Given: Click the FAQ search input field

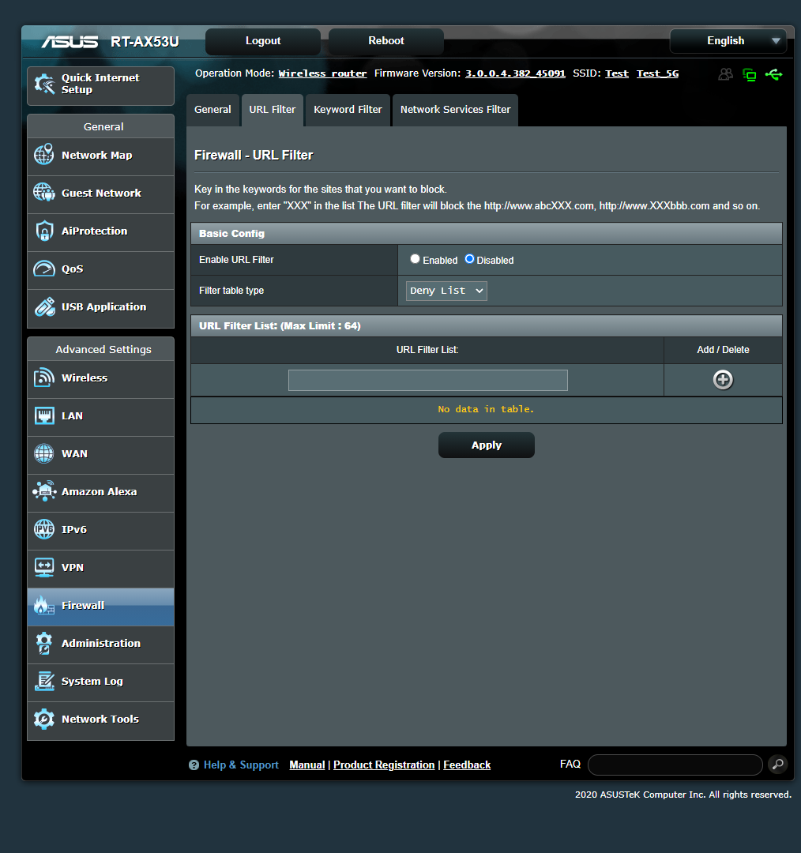Looking at the screenshot, I should (x=675, y=765).
